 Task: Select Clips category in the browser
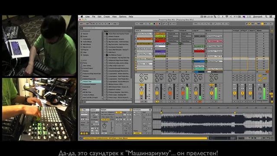click(x=85, y=52)
